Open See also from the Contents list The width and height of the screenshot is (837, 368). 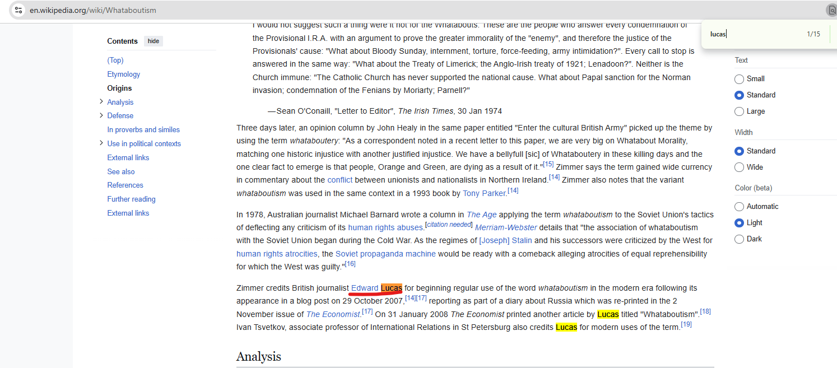tap(121, 171)
